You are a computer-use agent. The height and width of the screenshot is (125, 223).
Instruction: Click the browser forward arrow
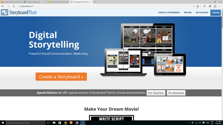tap(8, 6)
